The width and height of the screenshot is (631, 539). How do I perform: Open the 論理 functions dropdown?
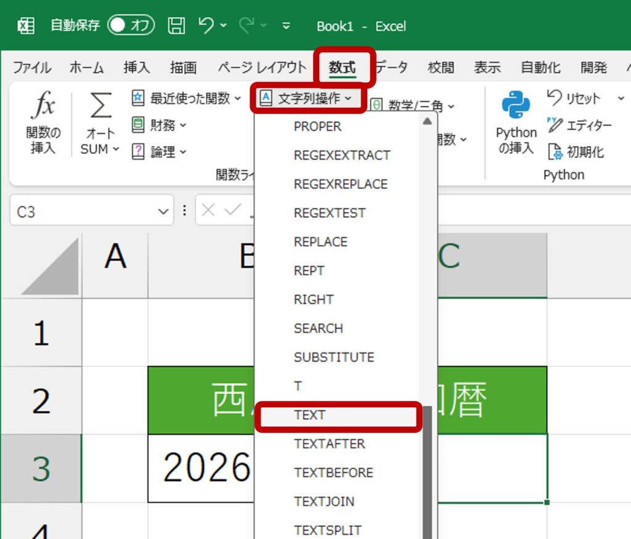(x=159, y=152)
